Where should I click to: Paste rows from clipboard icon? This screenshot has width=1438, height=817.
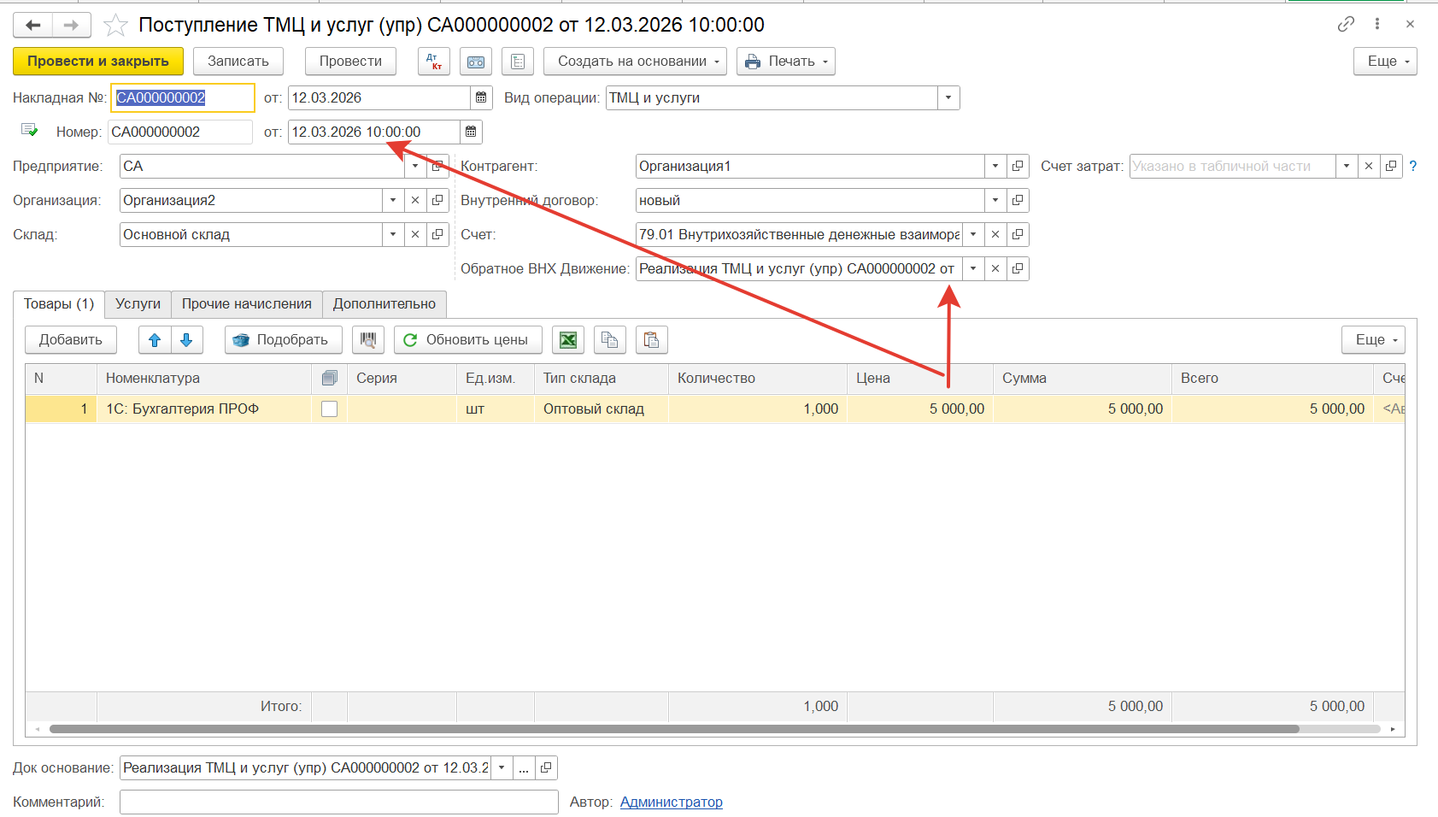[x=651, y=340]
